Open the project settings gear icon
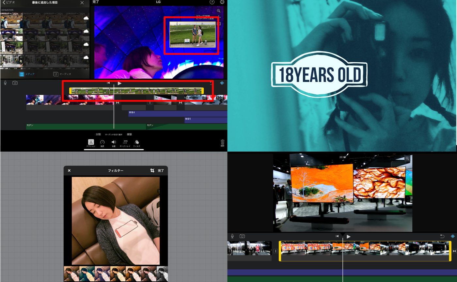The image size is (457, 282). (222, 2)
